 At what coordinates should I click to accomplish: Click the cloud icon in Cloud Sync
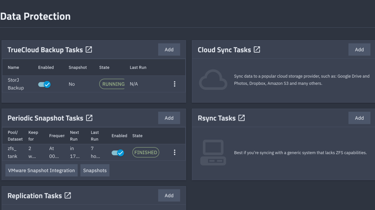point(213,80)
